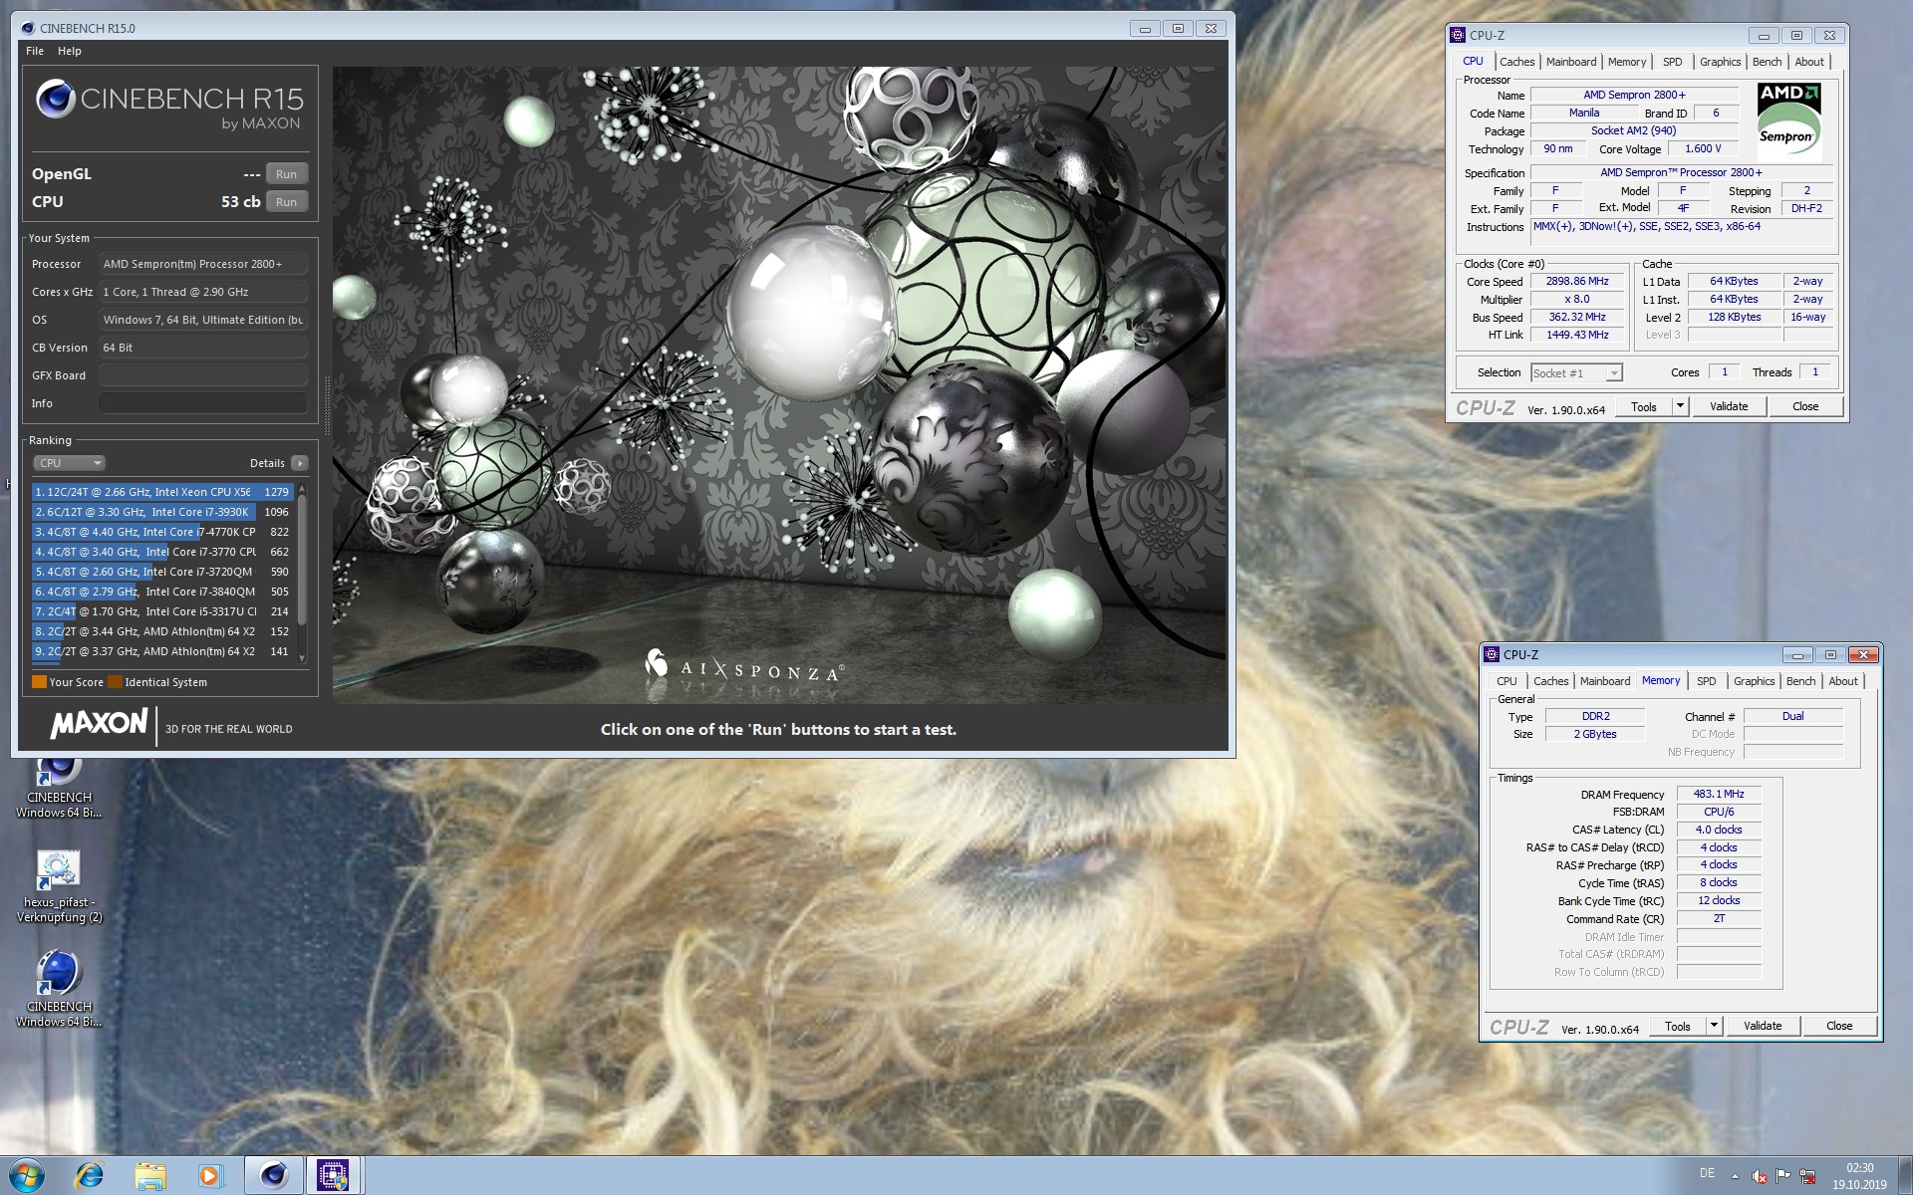Open the Socket #1 selection dropdown
Viewport: 1913px width, 1195px height.
coord(1577,373)
